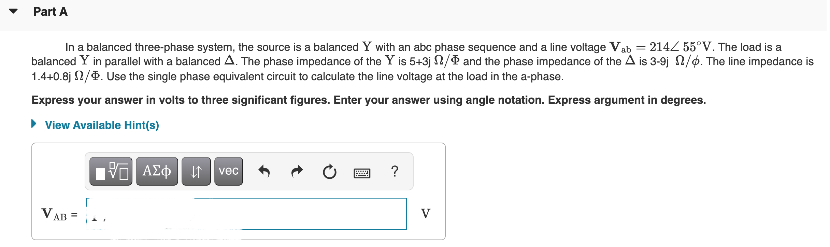Screen dimensions: 830x247
Task: Open the Greek symbols (ΑΣφ) palette
Action: point(156,171)
